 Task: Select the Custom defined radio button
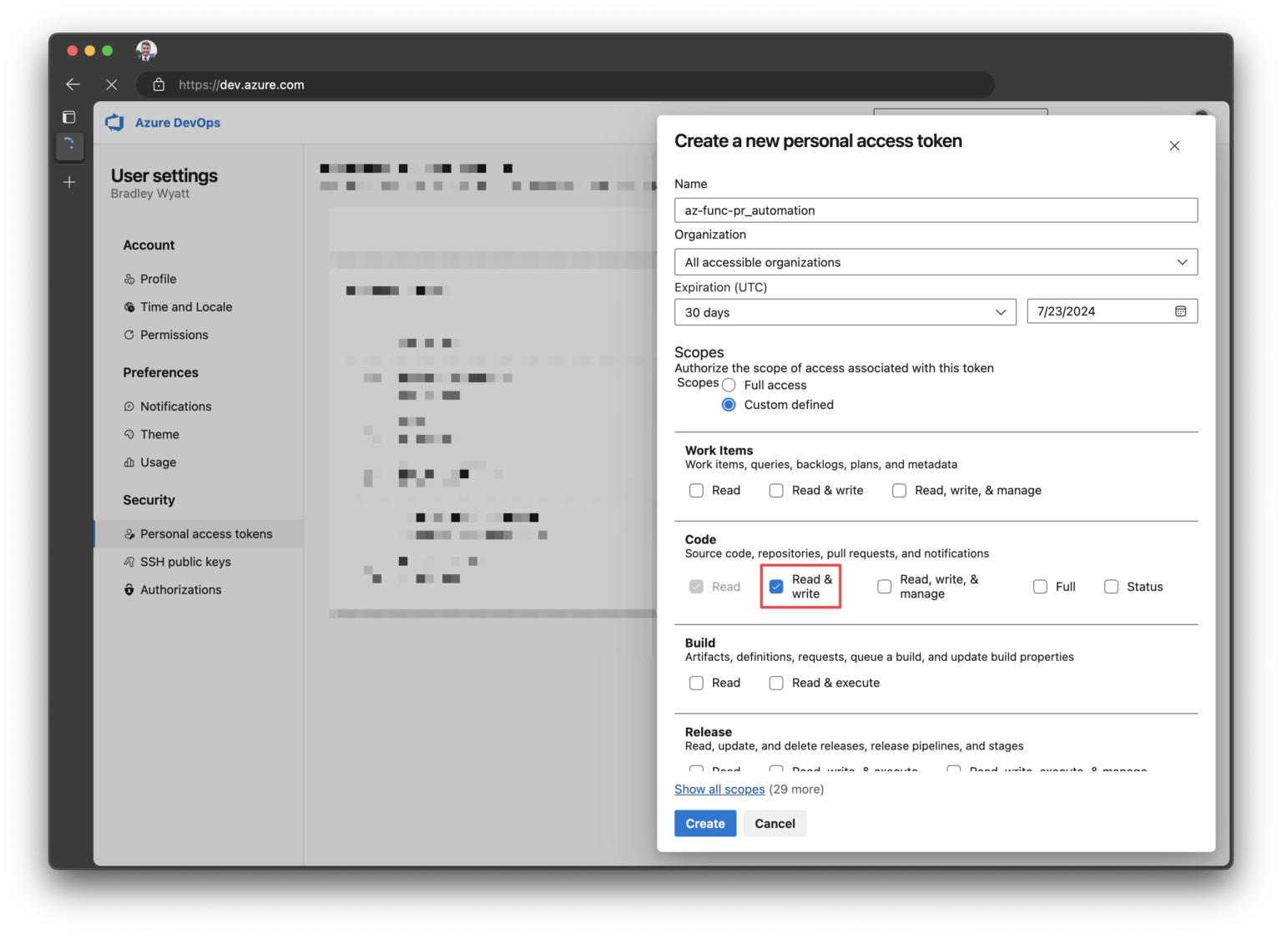729,405
